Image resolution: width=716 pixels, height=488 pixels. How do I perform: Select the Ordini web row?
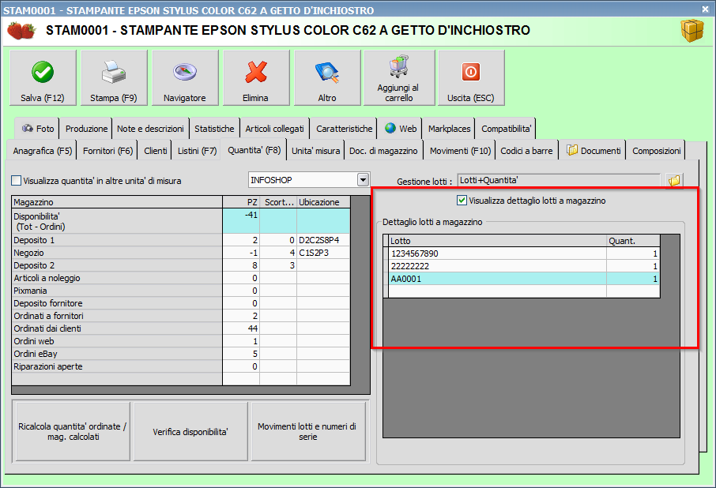[x=181, y=341]
